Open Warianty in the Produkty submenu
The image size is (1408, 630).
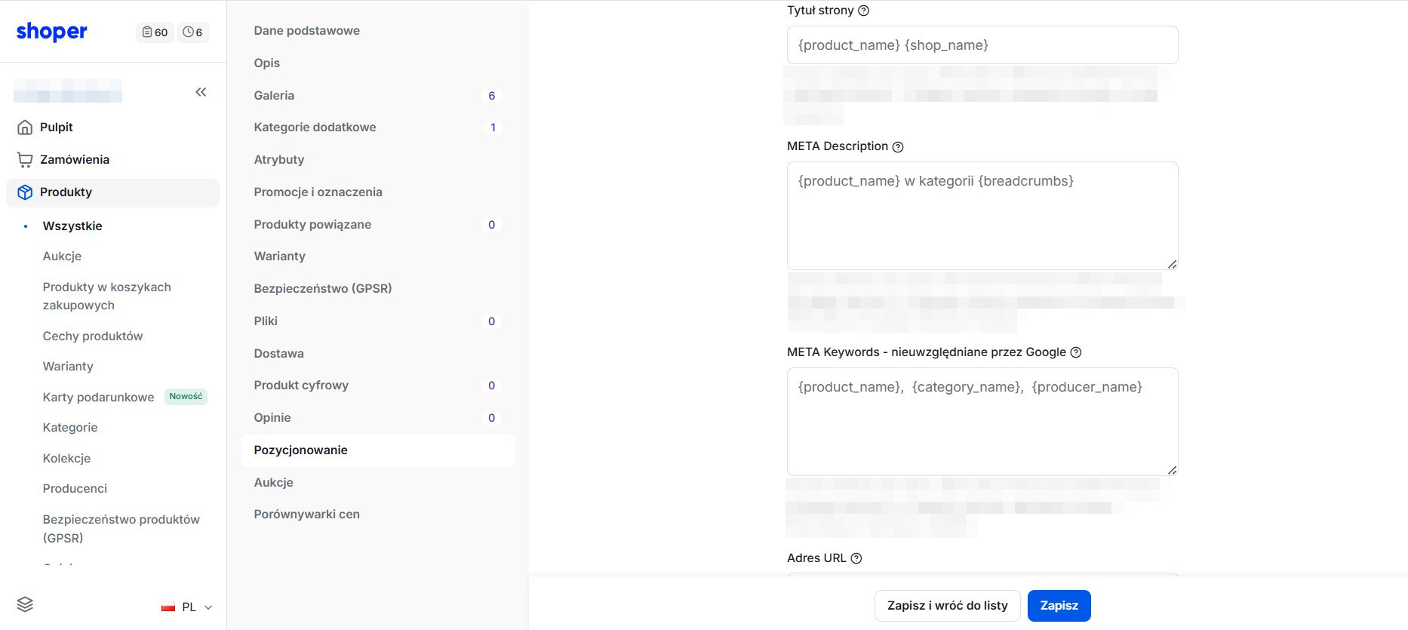click(68, 367)
